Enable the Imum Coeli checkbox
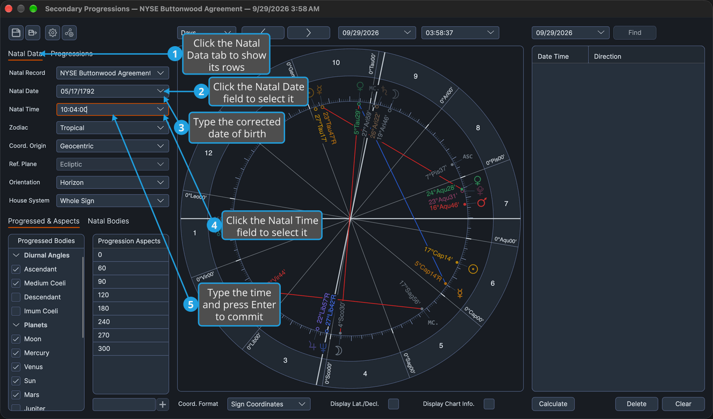 coord(16,311)
